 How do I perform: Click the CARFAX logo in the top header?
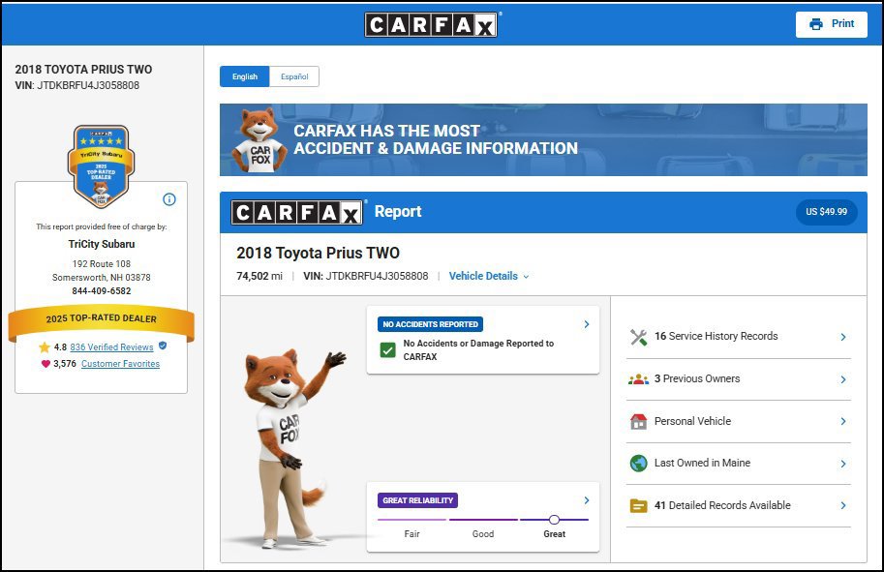pos(431,24)
